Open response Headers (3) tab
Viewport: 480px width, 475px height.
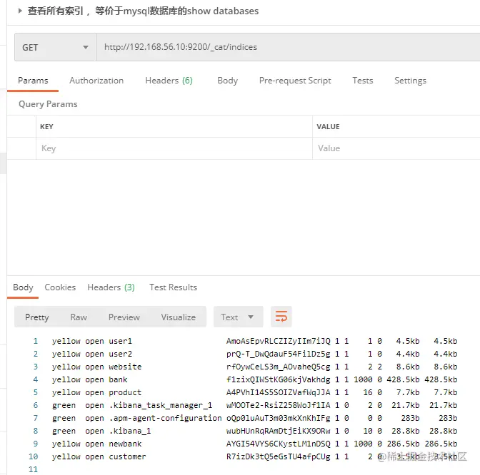(x=111, y=287)
